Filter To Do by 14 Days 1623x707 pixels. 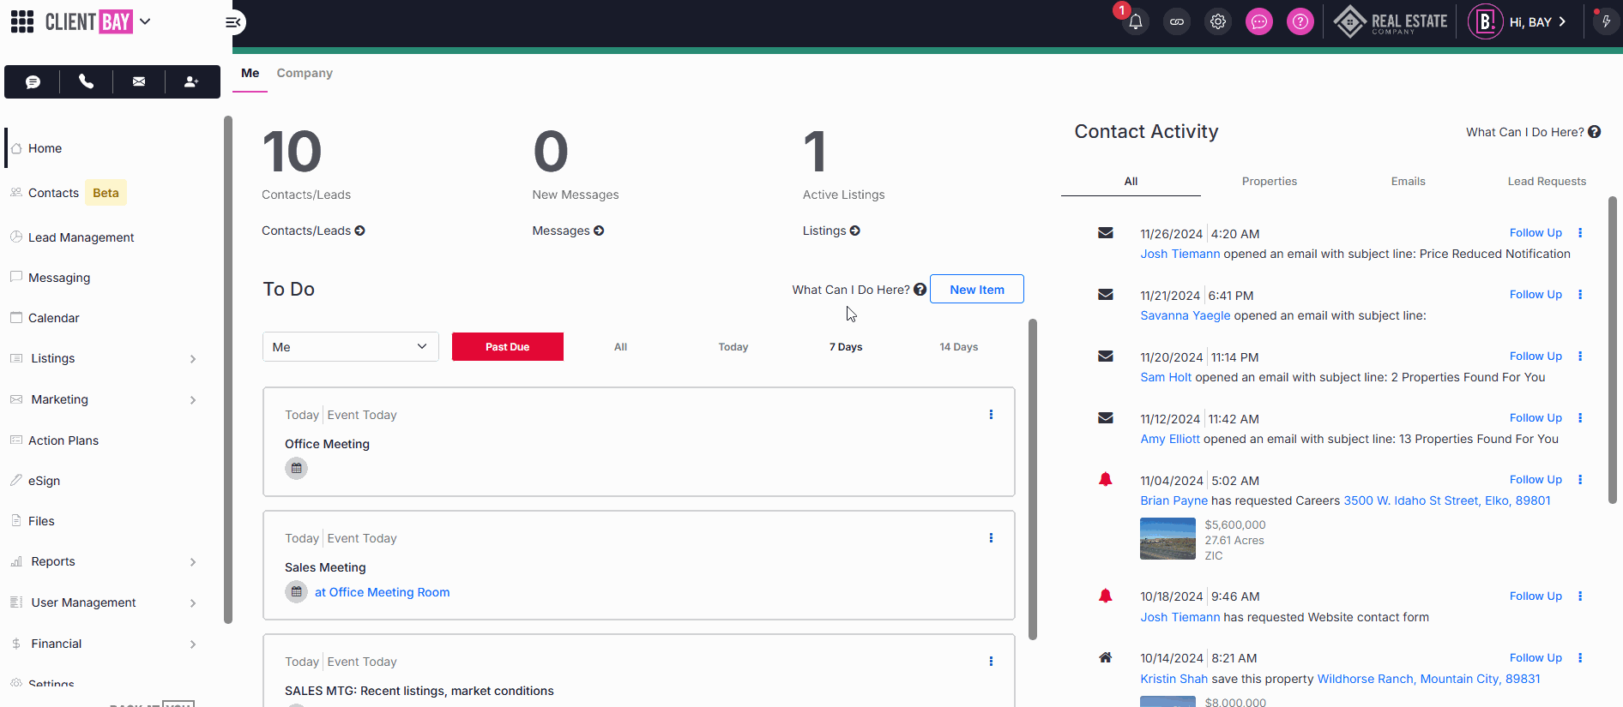pyautogui.click(x=958, y=347)
